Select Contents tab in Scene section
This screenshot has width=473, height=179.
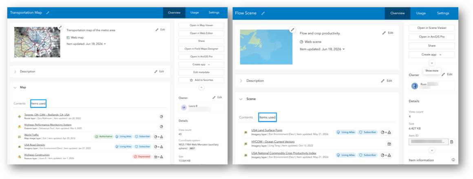(x=245, y=117)
